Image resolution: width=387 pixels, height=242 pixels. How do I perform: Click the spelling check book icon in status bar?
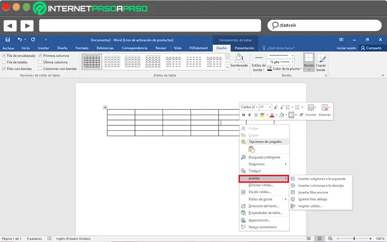[50, 239]
